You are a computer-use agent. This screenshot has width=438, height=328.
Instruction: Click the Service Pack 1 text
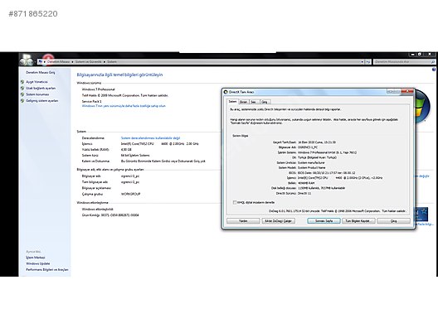[91, 102]
